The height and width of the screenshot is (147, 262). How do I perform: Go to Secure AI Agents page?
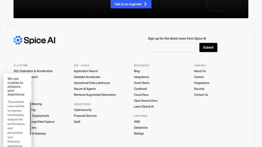coord(85,89)
